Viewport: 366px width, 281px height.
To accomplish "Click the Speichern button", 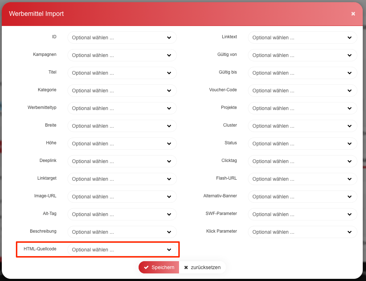I will click(159, 267).
